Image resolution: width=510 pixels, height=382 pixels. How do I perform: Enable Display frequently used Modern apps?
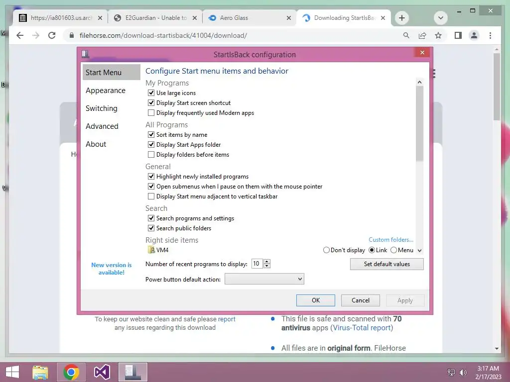[x=151, y=113]
